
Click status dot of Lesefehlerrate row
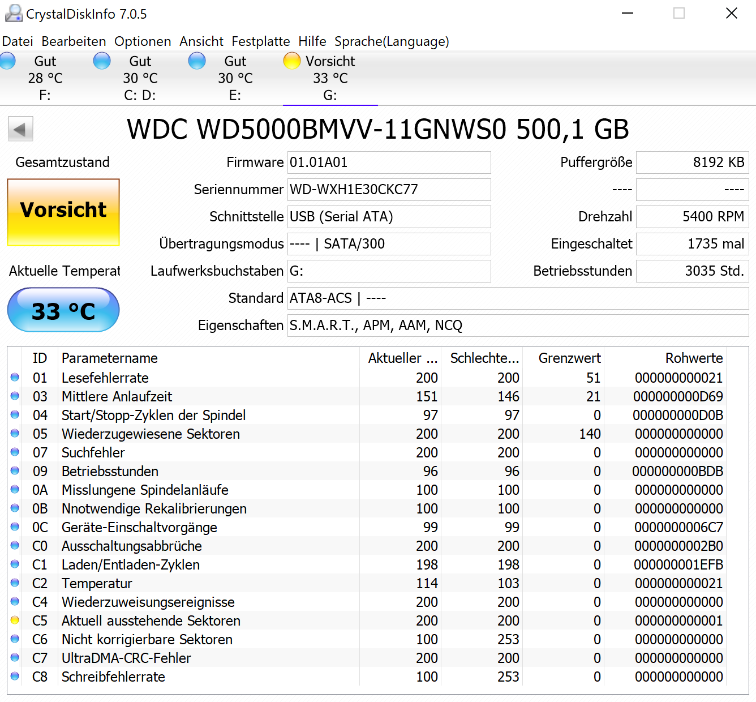click(15, 377)
